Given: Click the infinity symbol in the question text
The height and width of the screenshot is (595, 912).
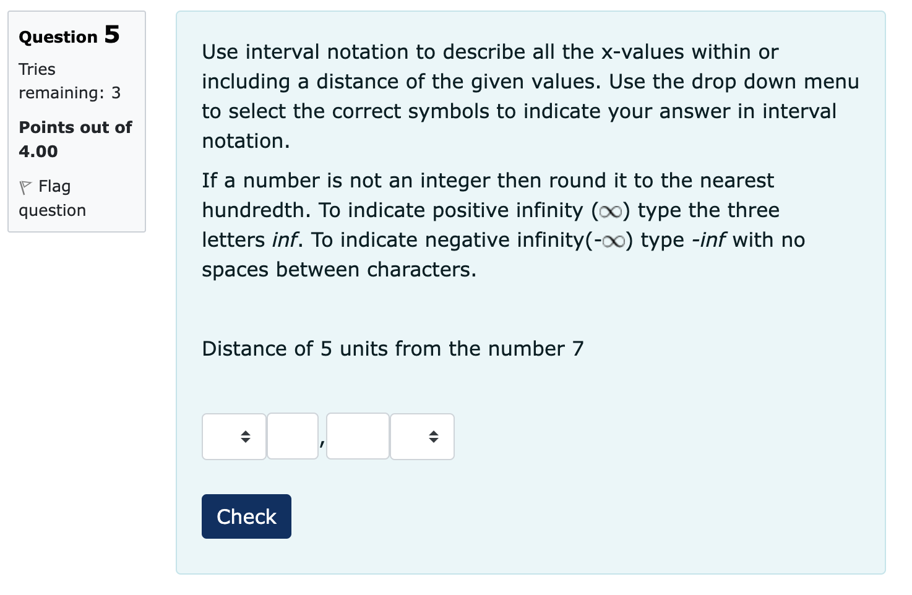Looking at the screenshot, I should (610, 211).
